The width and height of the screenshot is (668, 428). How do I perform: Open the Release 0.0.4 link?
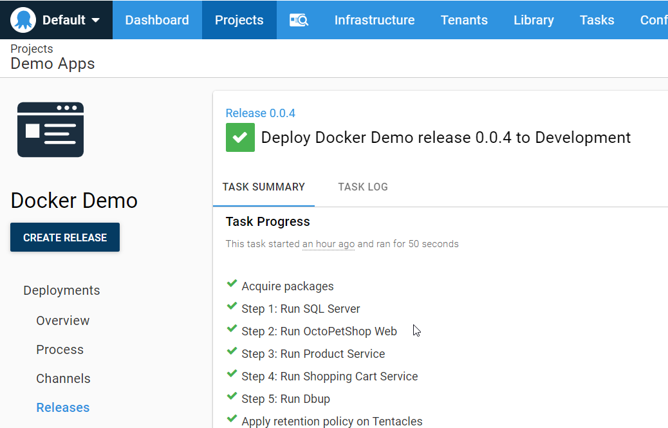260,113
